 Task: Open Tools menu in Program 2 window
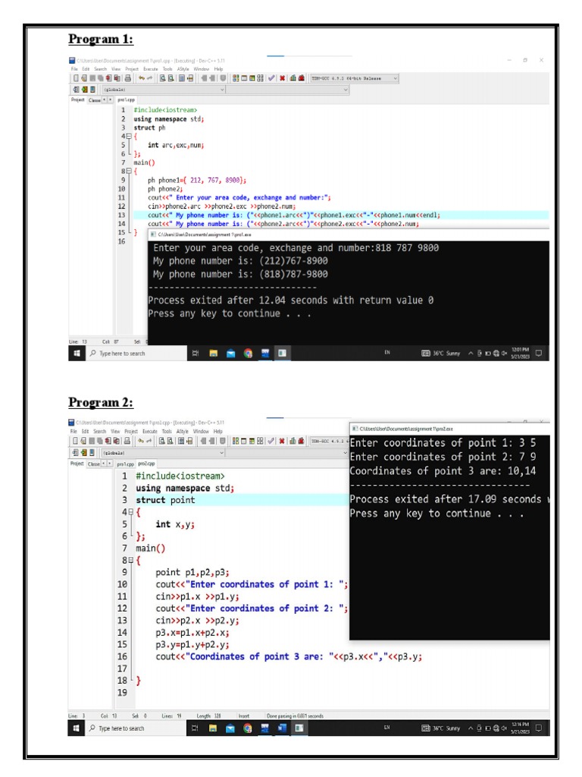167,432
